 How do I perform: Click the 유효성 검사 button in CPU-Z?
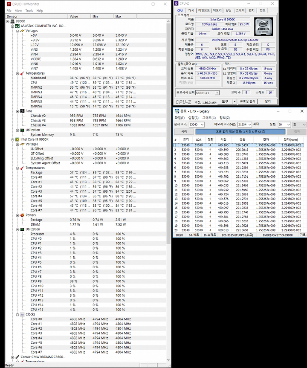tap(247, 101)
